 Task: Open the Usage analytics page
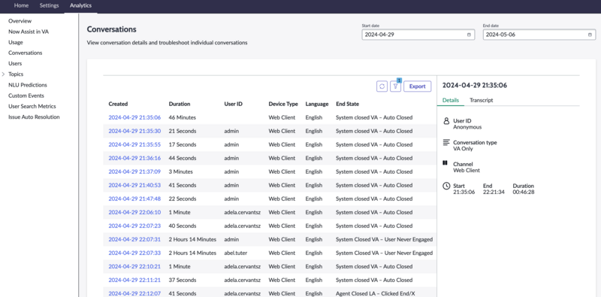(x=16, y=42)
